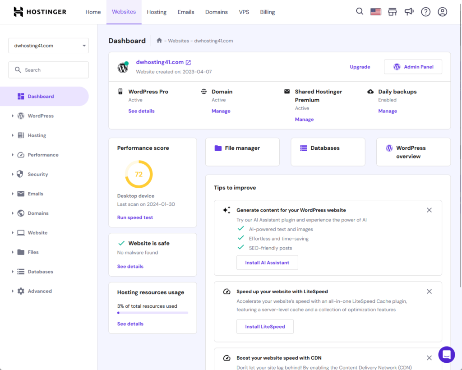This screenshot has width=462, height=370.
Task: See details under WordPress Pro
Action: point(141,111)
